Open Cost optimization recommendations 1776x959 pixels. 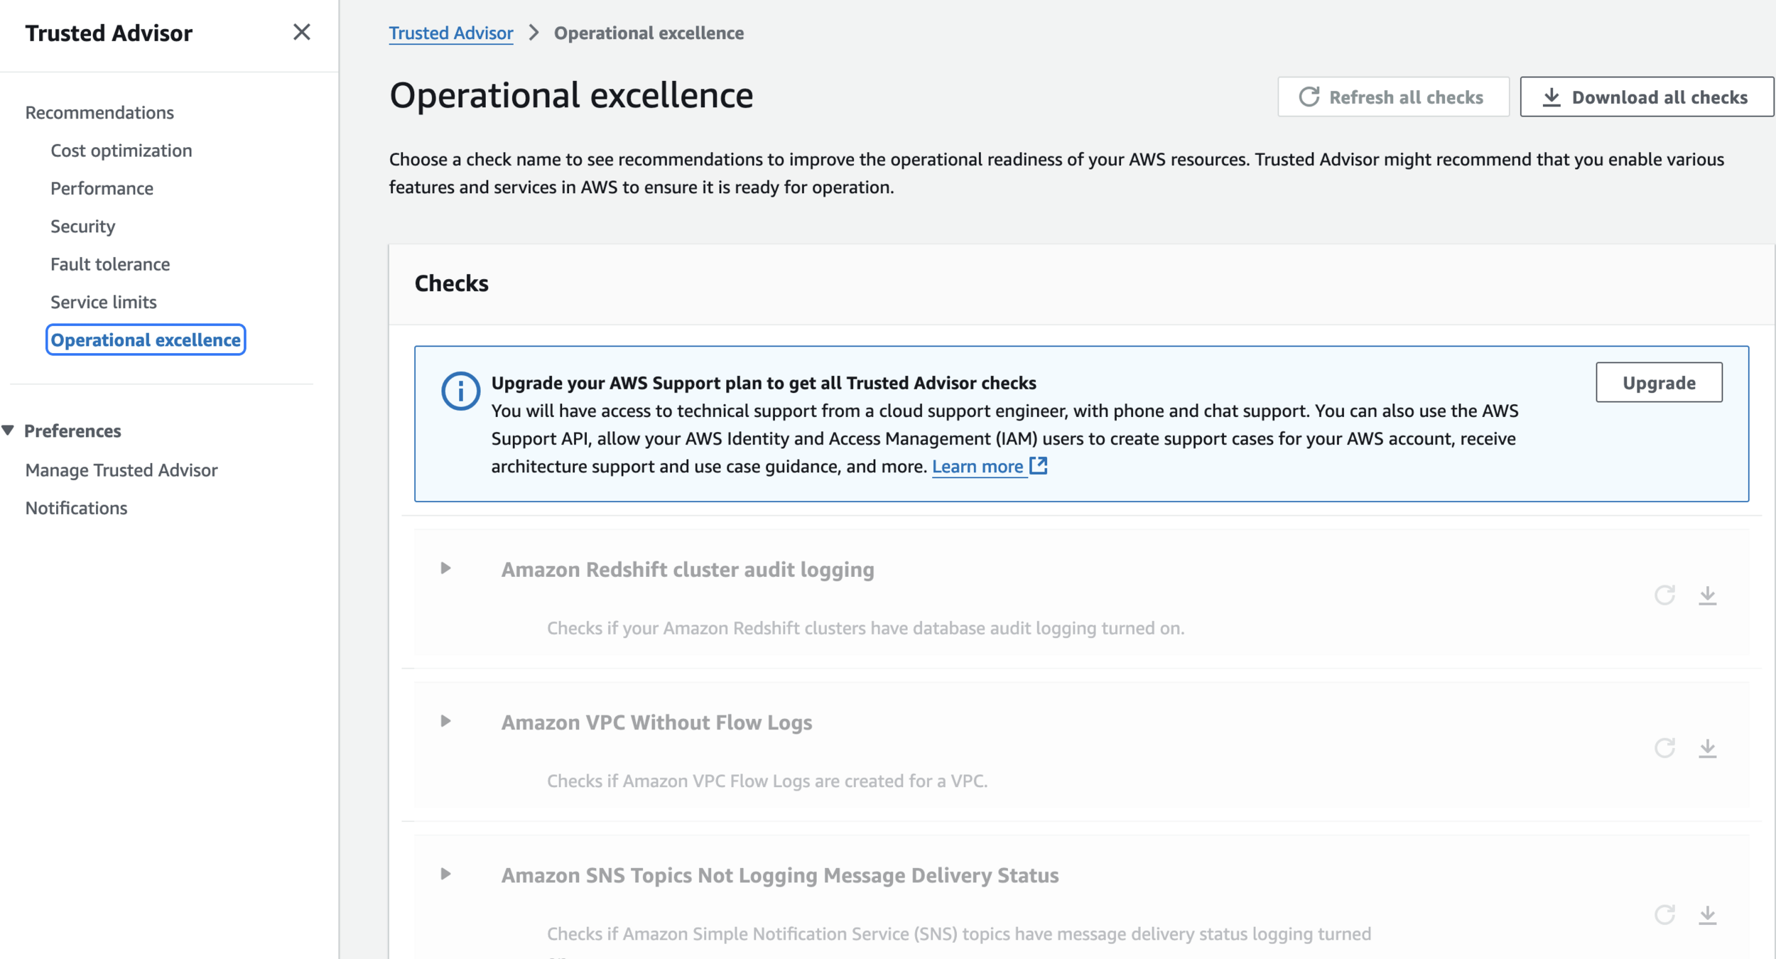121,151
